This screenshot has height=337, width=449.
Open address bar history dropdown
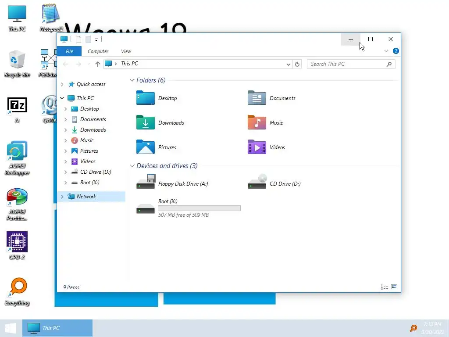[289, 64]
